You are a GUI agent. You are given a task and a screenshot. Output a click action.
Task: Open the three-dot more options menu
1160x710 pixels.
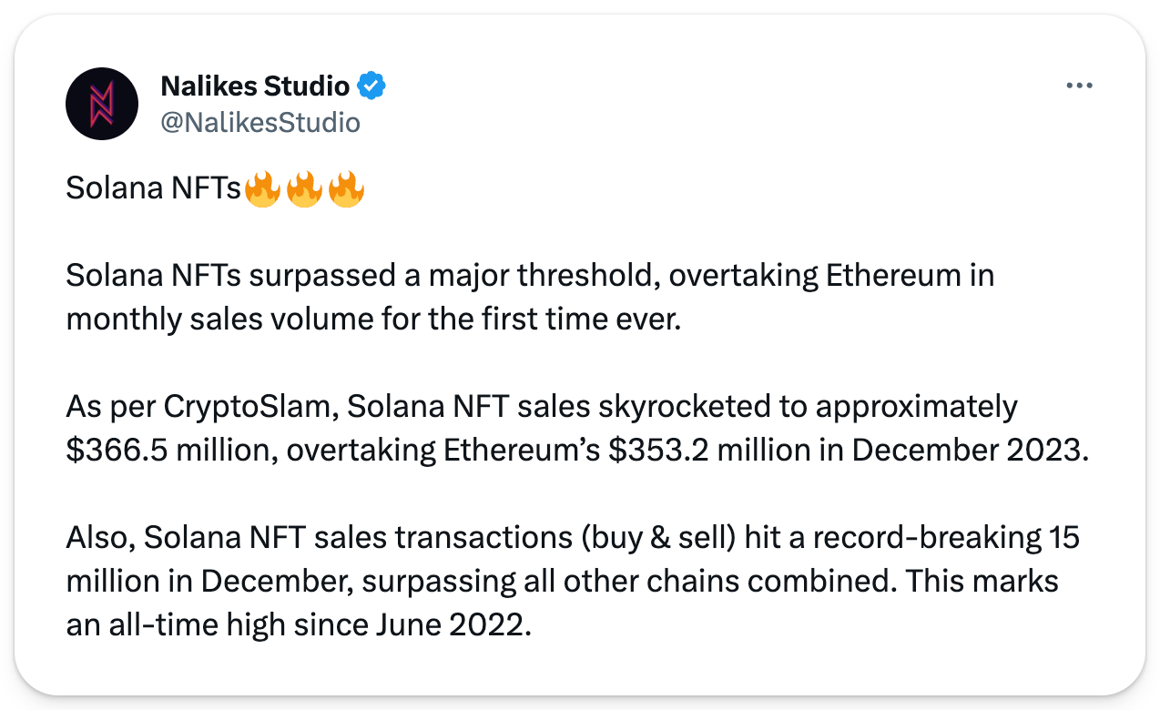1079,86
